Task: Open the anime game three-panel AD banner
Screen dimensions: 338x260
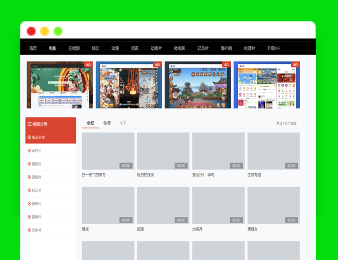Action: [129, 85]
